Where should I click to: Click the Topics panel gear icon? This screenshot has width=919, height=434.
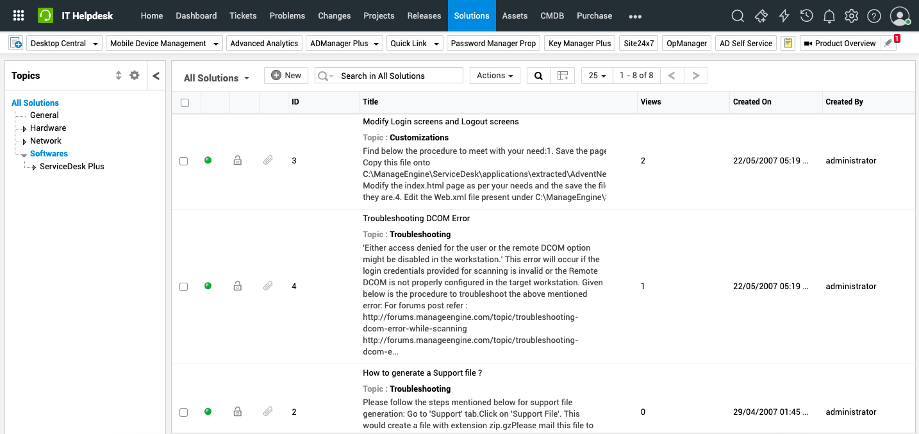click(x=135, y=76)
